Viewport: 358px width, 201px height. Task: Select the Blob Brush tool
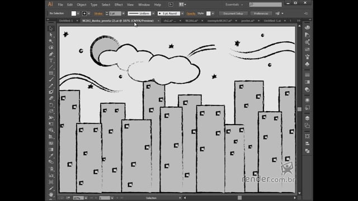tap(51, 92)
